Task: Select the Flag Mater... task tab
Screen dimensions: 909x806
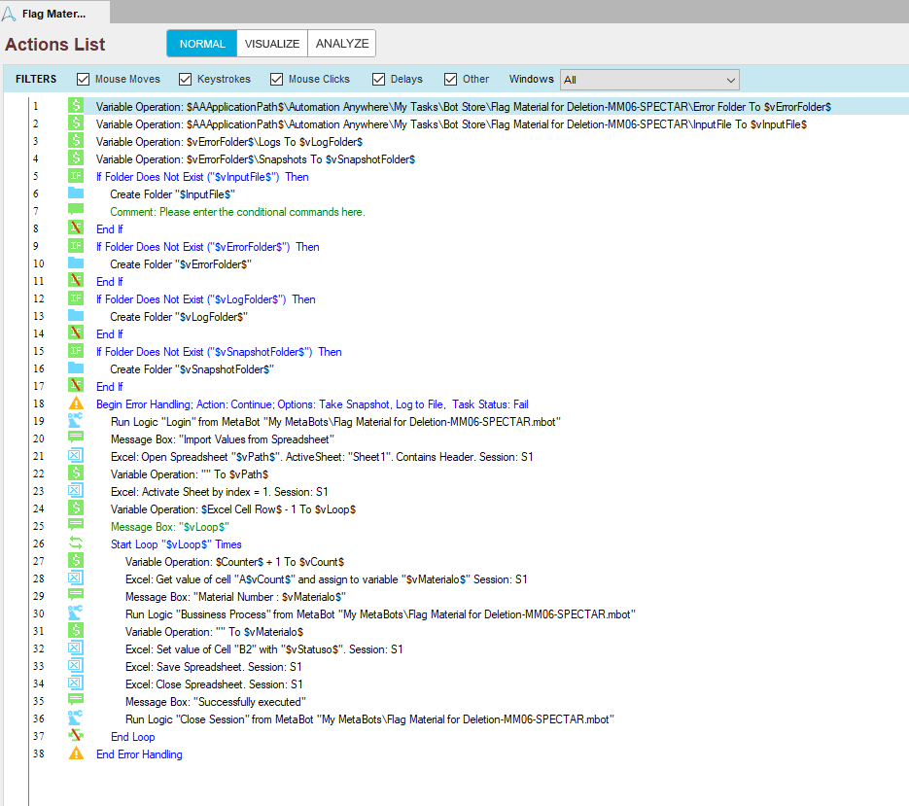Action: (54, 13)
